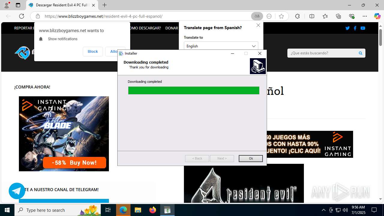This screenshot has width=384, height=216.
Task: Open the DONAR menu item
Action: coord(172,28)
